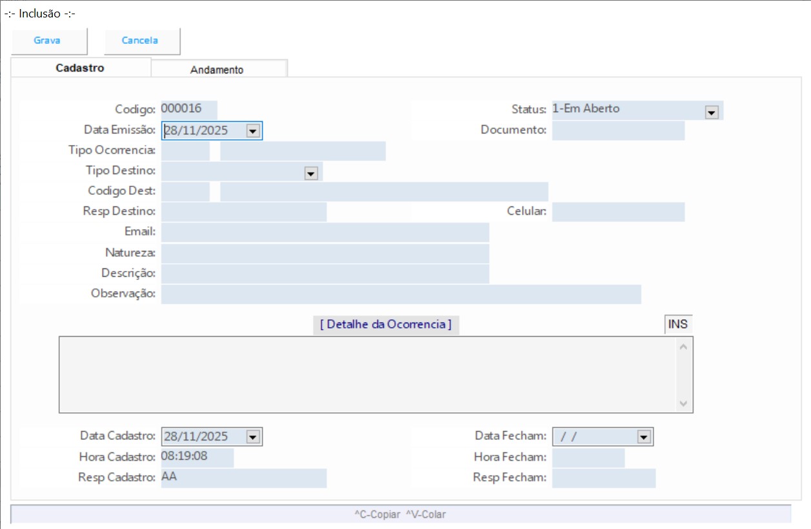This screenshot has height=529, width=811.
Task: Open the Status dropdown arrow
Action: point(712,112)
